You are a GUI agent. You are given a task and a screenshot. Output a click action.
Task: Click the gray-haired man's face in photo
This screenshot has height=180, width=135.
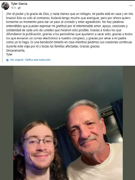click(85, 128)
